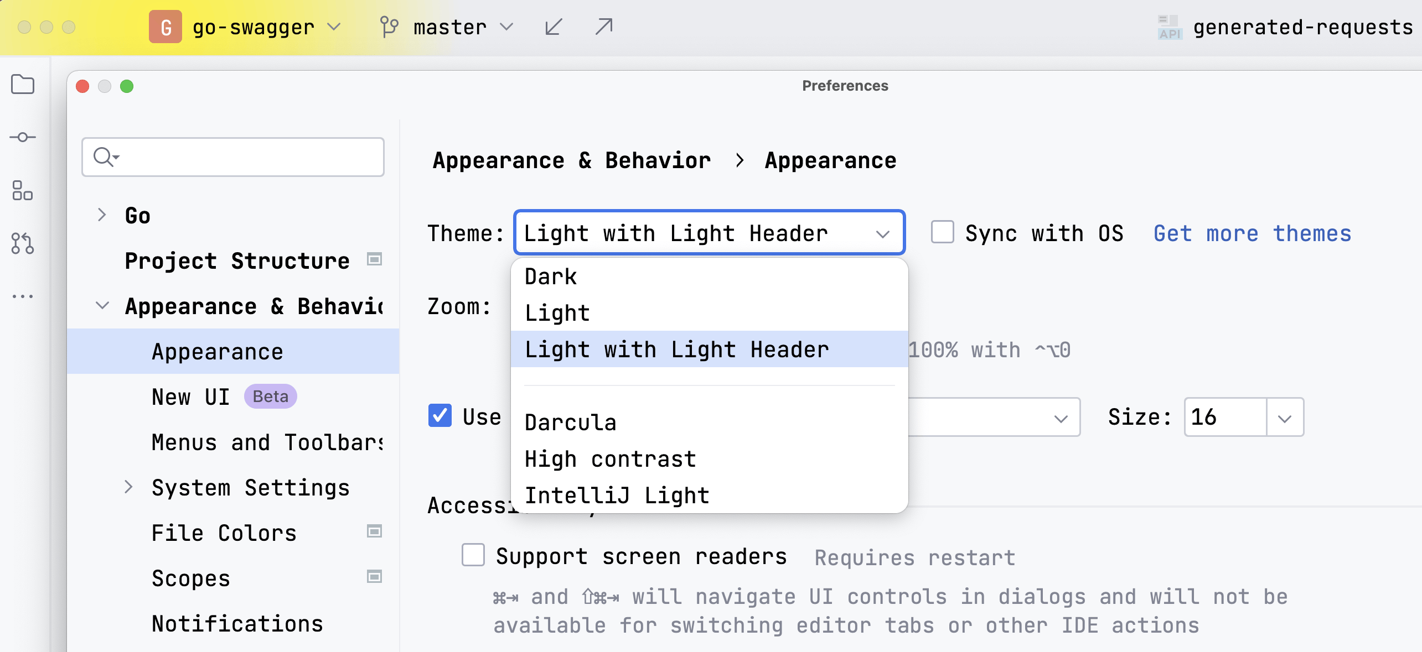
Task: Enable Support screen readers checkbox
Action: (473, 555)
